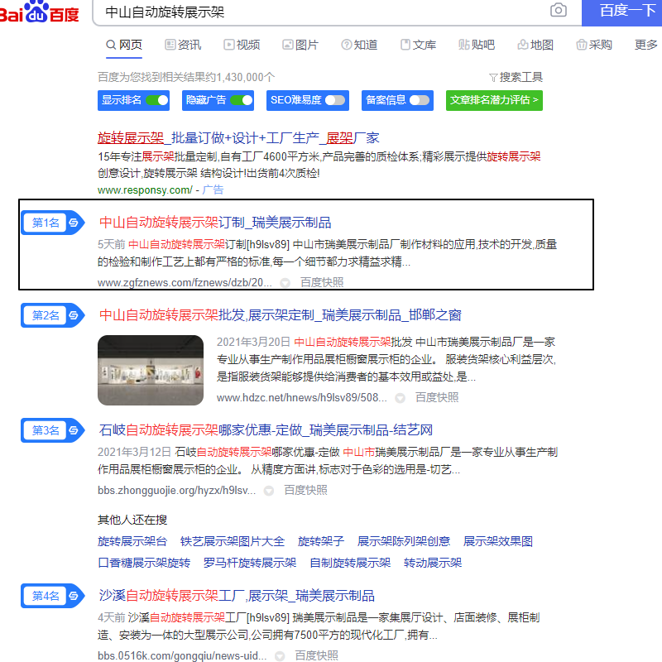Image resolution: width=662 pixels, height=662 pixels.
Task: Open the 贴吧 tab
Action: (477, 45)
